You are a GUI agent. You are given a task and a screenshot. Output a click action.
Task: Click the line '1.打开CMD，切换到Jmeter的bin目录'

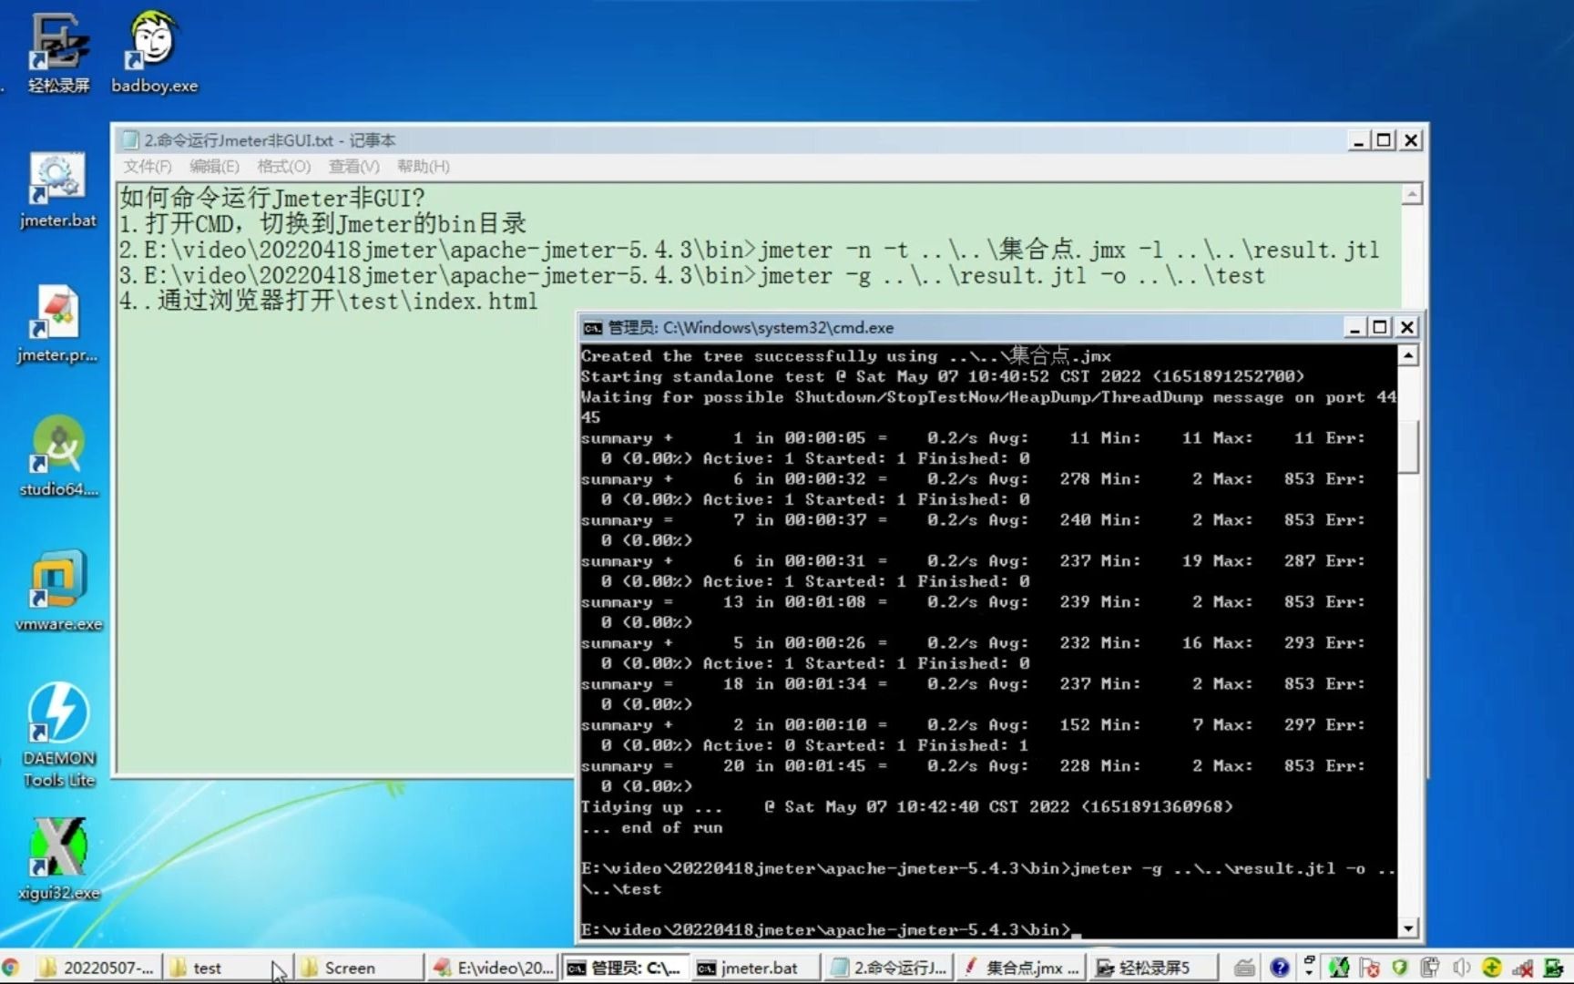[323, 224]
